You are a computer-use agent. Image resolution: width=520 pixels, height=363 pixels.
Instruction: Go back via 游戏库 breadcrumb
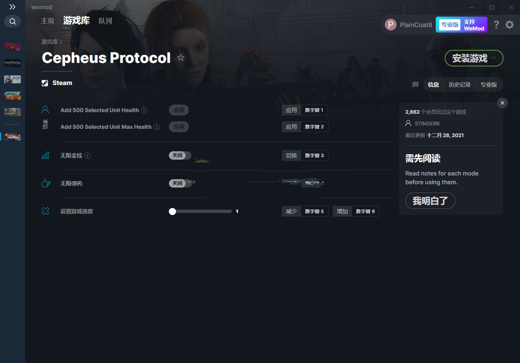(50, 42)
